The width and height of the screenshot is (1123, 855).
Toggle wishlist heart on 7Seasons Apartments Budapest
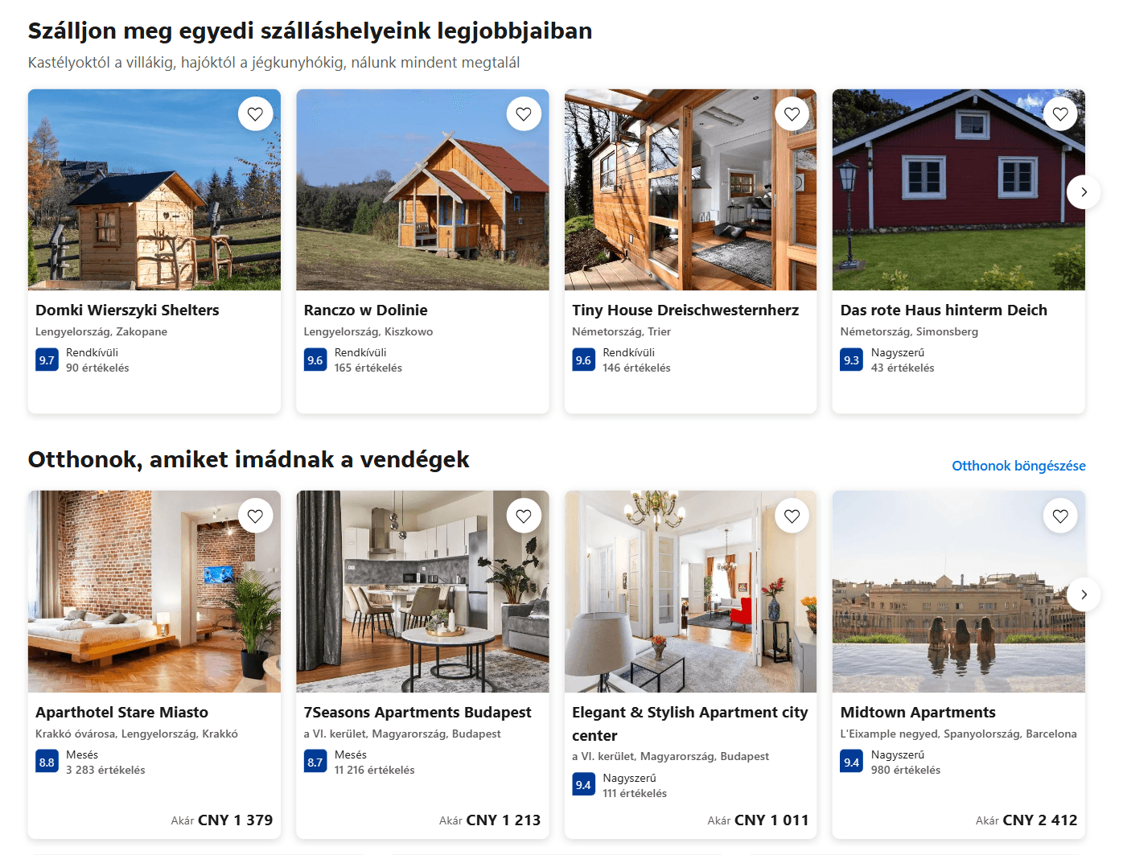pyautogui.click(x=524, y=516)
